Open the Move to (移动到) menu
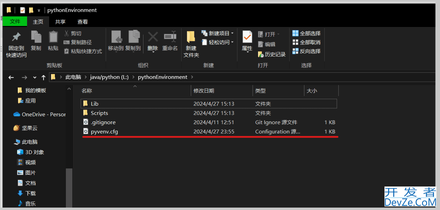Viewport: 440px width, 210px height. tap(116, 41)
